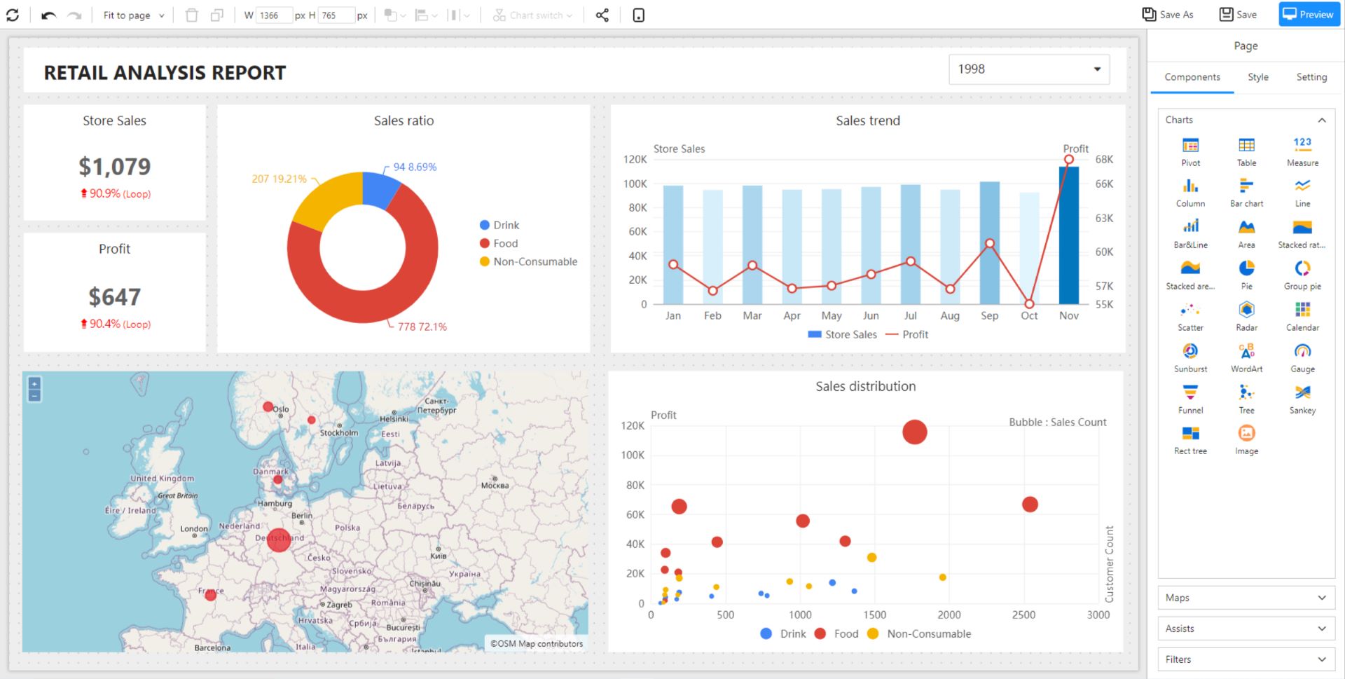Screen dimensions: 1345x679
Task: Choose the Sankey chart type
Action: point(1302,393)
